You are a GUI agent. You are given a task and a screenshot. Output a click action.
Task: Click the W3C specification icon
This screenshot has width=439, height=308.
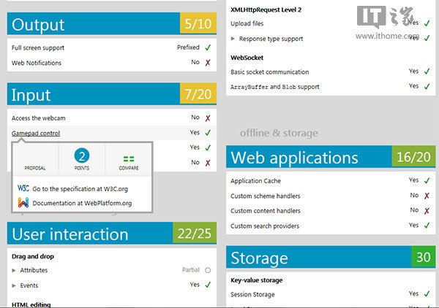pyautogui.click(x=23, y=188)
